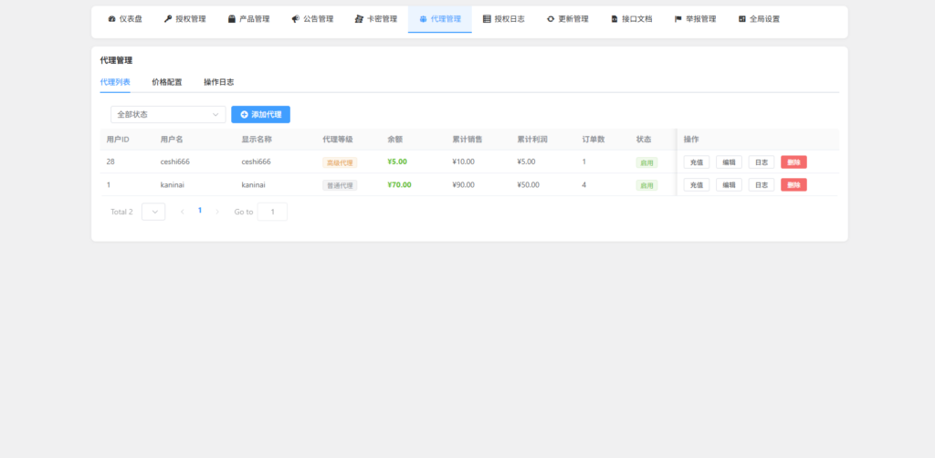Viewport: 935px width, 458px height.
Task: Open the page size dropdown beside Total 2
Action: click(x=153, y=212)
